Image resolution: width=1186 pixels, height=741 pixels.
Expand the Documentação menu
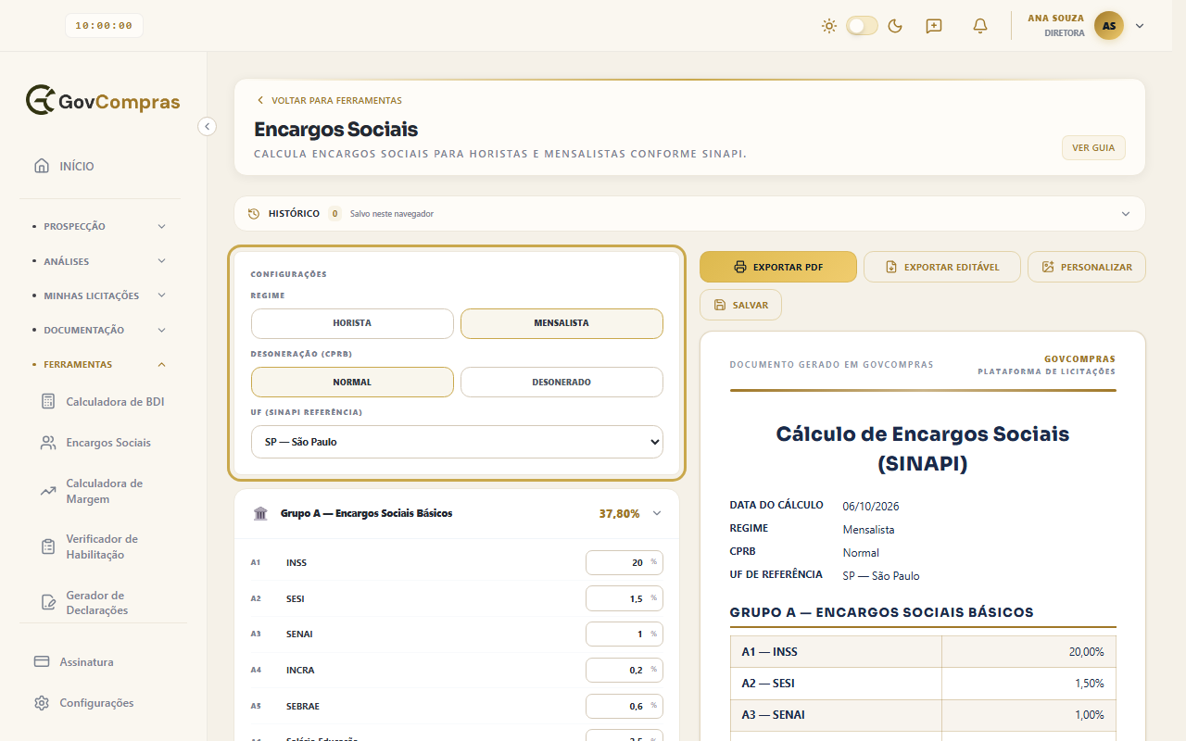point(99,330)
